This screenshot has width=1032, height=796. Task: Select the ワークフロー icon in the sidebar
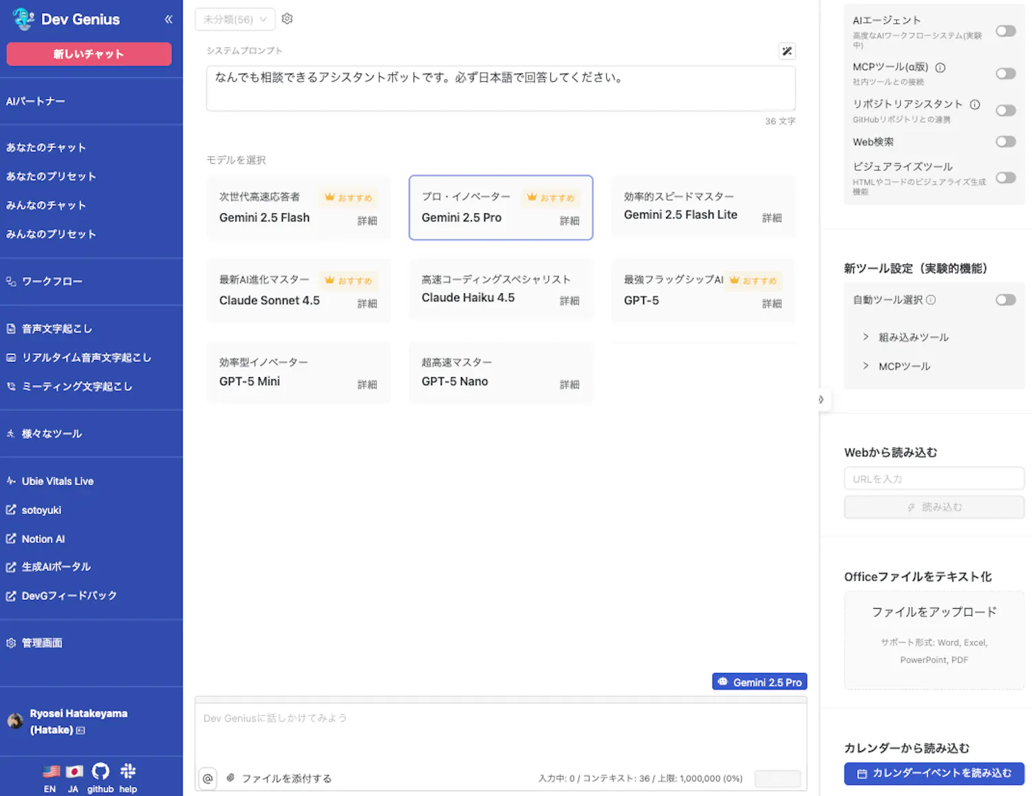pos(10,281)
